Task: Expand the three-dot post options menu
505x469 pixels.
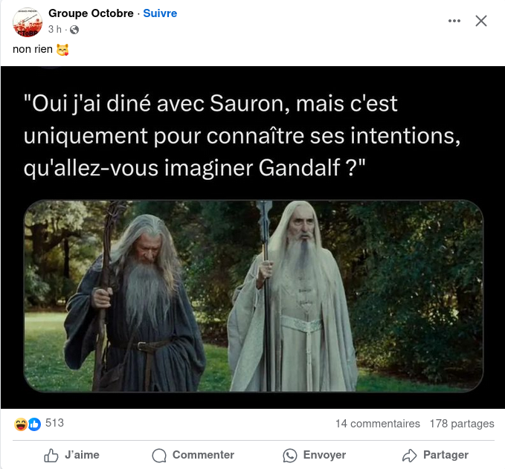Action: coord(454,21)
